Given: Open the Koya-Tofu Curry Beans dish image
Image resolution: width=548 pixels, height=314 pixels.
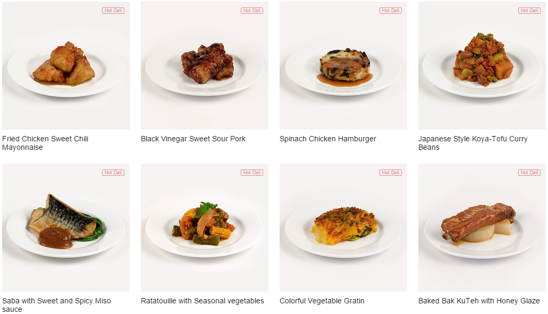Looking at the screenshot, I should click(482, 66).
